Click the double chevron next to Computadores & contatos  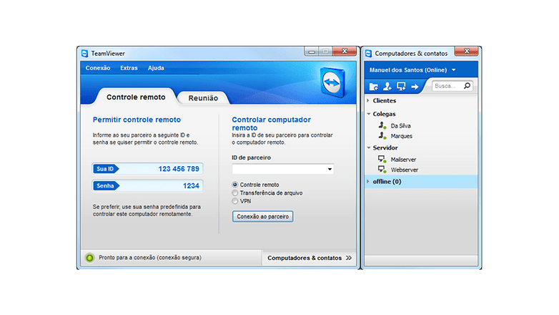pyautogui.click(x=349, y=258)
